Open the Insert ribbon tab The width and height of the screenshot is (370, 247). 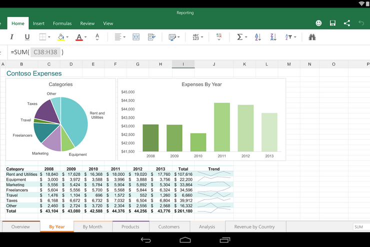pyautogui.click(x=38, y=24)
